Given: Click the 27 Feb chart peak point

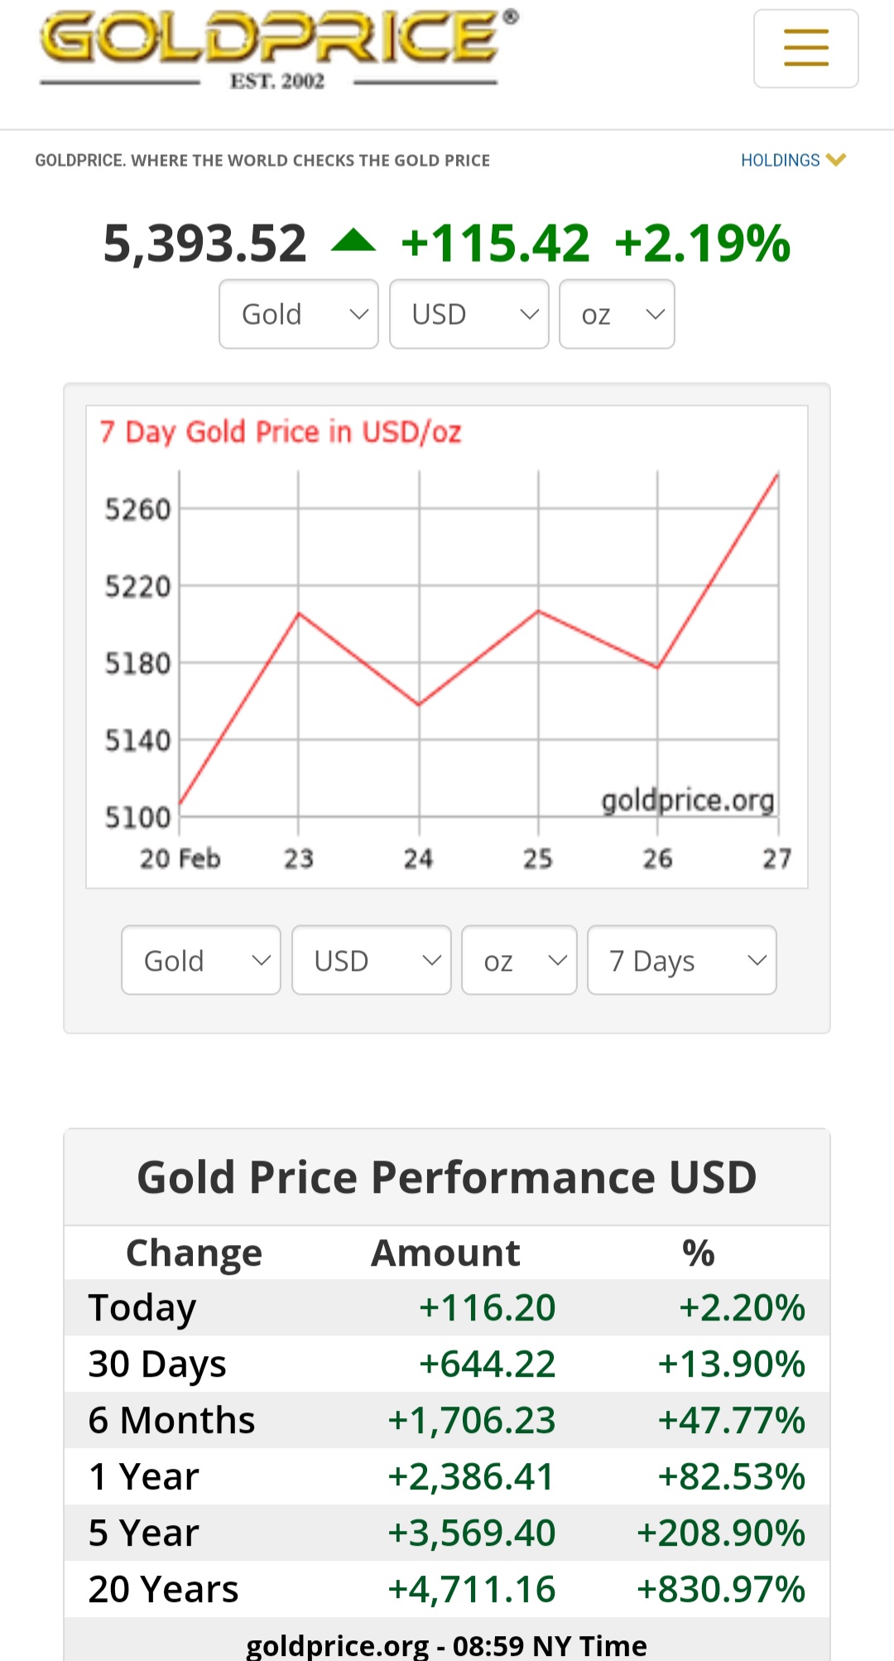Looking at the screenshot, I should click(777, 475).
